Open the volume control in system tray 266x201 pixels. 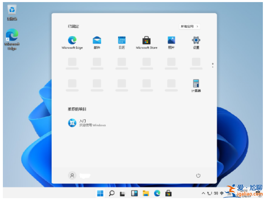(215, 193)
